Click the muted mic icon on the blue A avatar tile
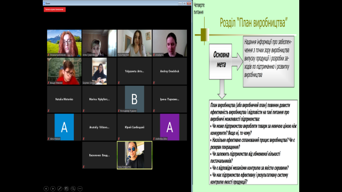The width and height of the screenshot is (342, 192). click(x=49, y=139)
